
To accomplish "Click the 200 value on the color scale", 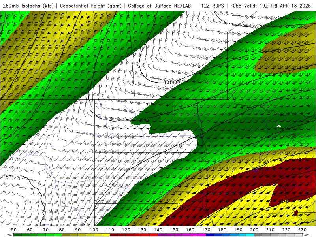I will click(x=254, y=230).
